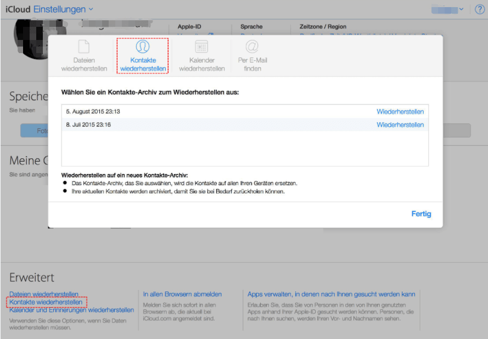Select the 5. August 2015 23:13 row
The width and height of the screenshot is (488, 339).
[x=93, y=112]
